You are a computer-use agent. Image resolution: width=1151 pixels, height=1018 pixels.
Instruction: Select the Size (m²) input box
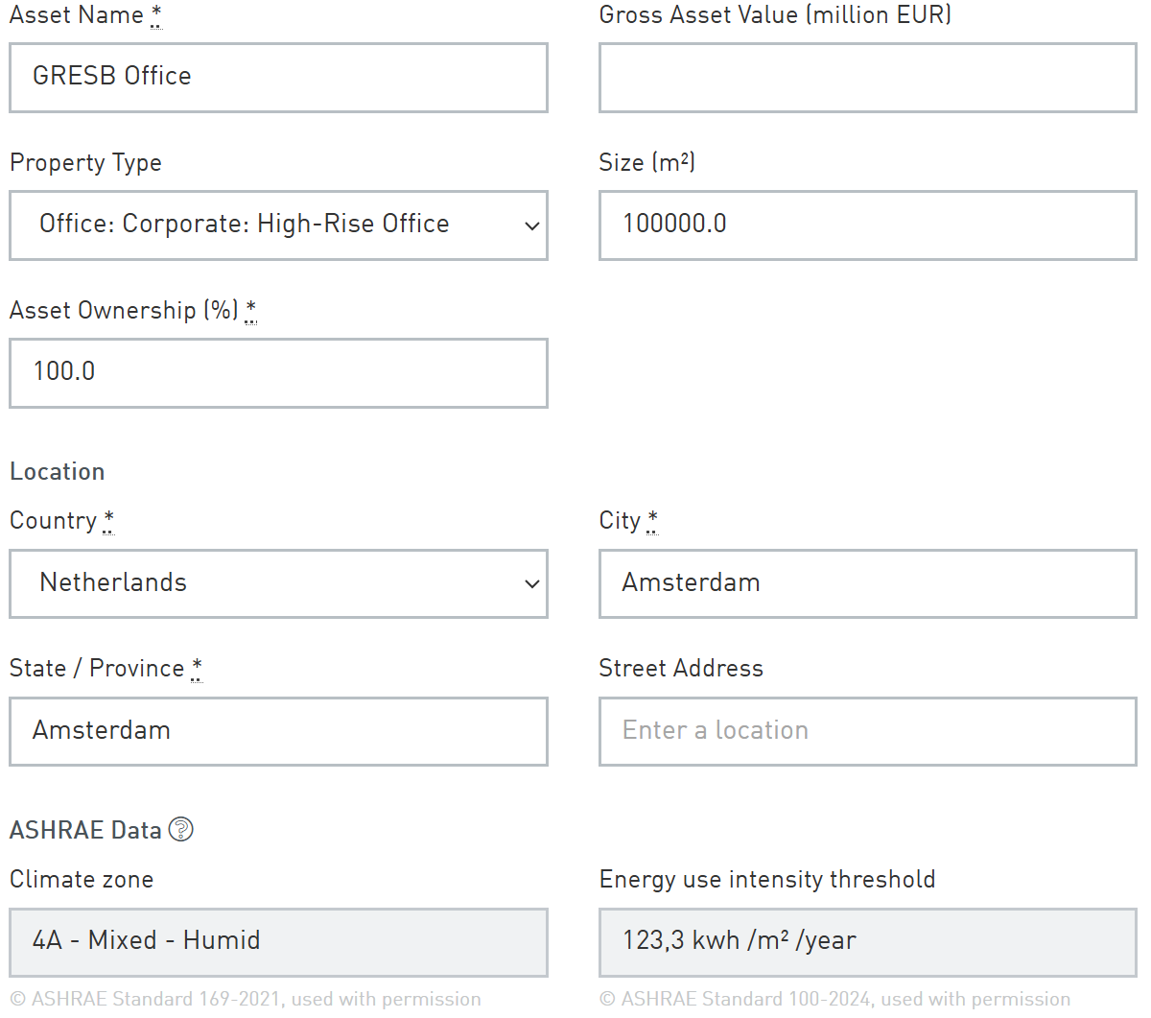point(867,225)
